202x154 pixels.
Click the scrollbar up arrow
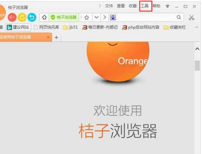[197, 49]
